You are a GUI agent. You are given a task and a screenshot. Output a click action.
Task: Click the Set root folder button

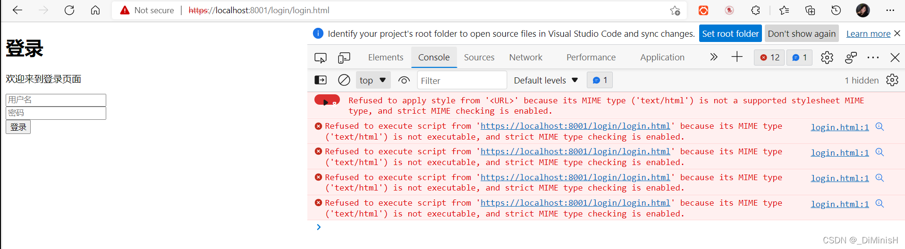coord(730,33)
